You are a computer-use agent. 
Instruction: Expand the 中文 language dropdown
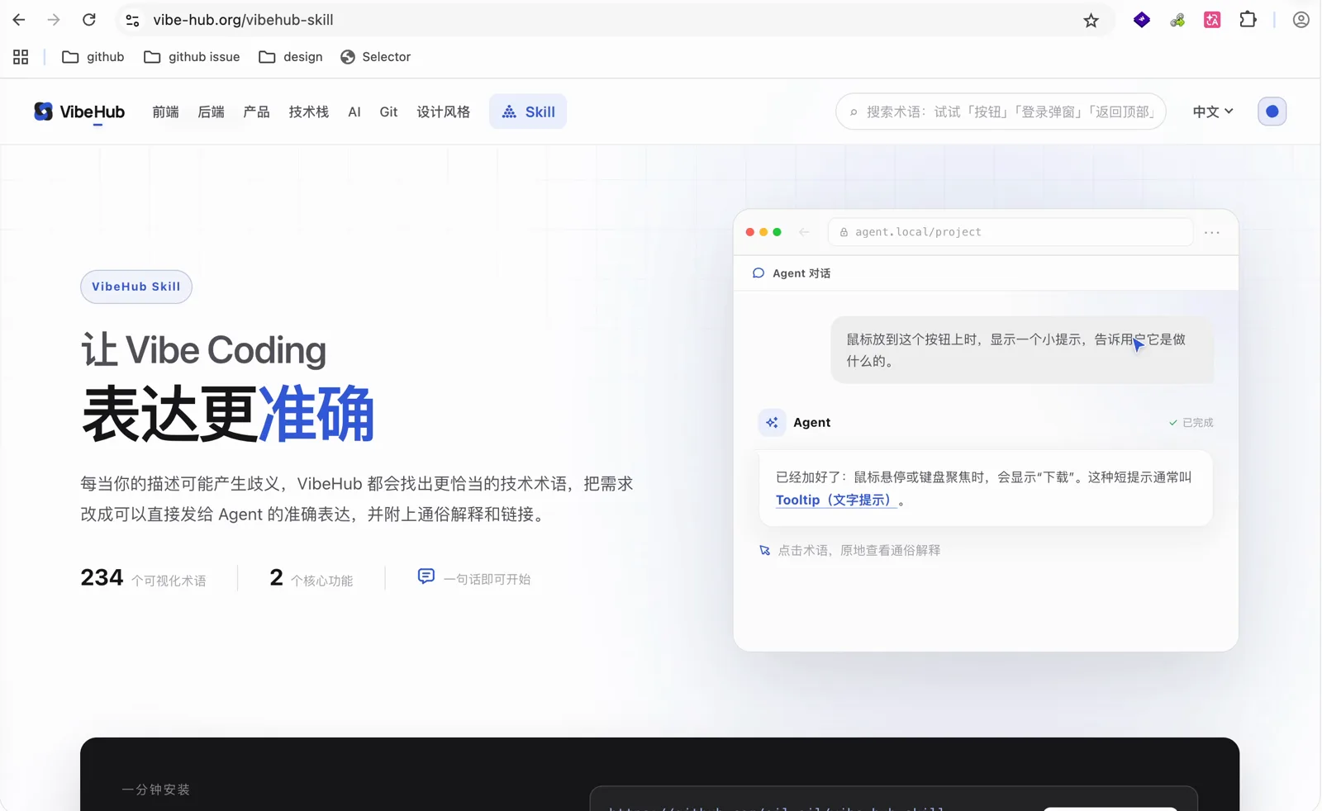point(1213,111)
